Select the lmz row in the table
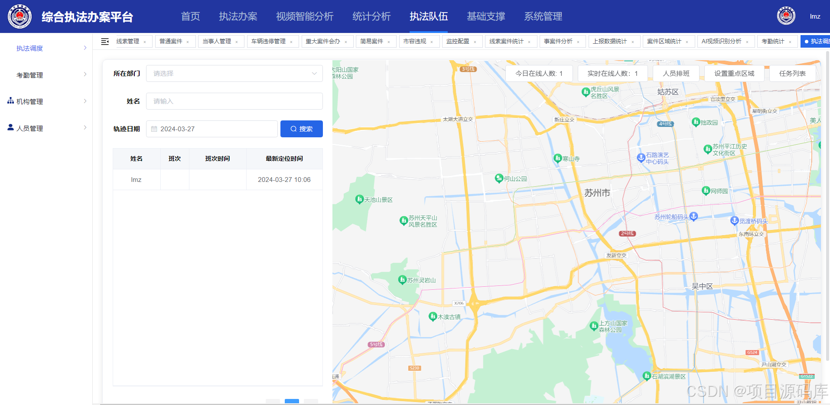830x405 pixels. tap(218, 180)
